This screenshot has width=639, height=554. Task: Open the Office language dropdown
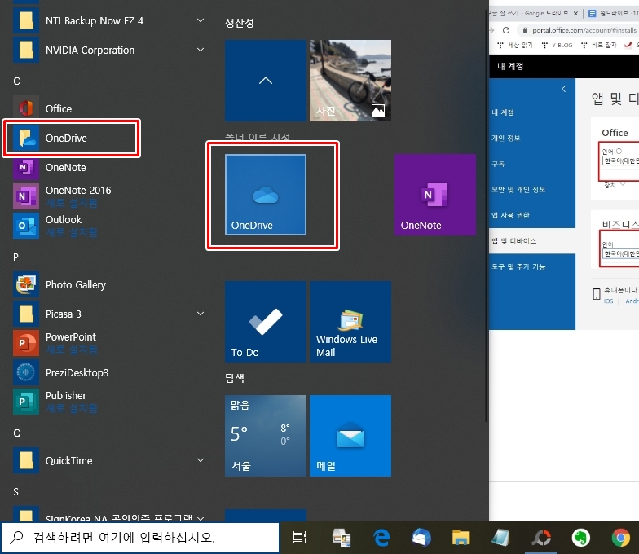621,161
